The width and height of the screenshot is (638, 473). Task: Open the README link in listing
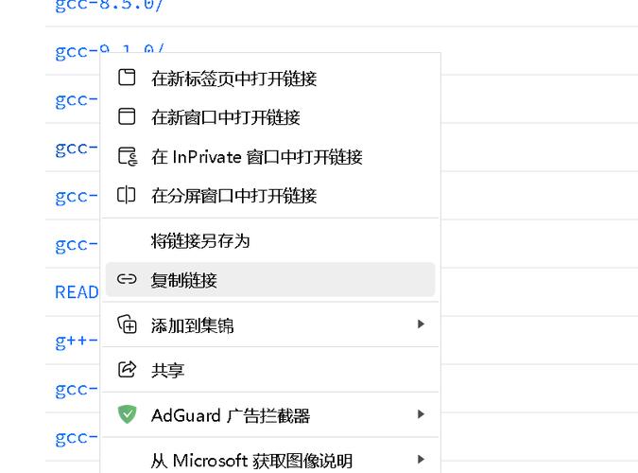[77, 292]
